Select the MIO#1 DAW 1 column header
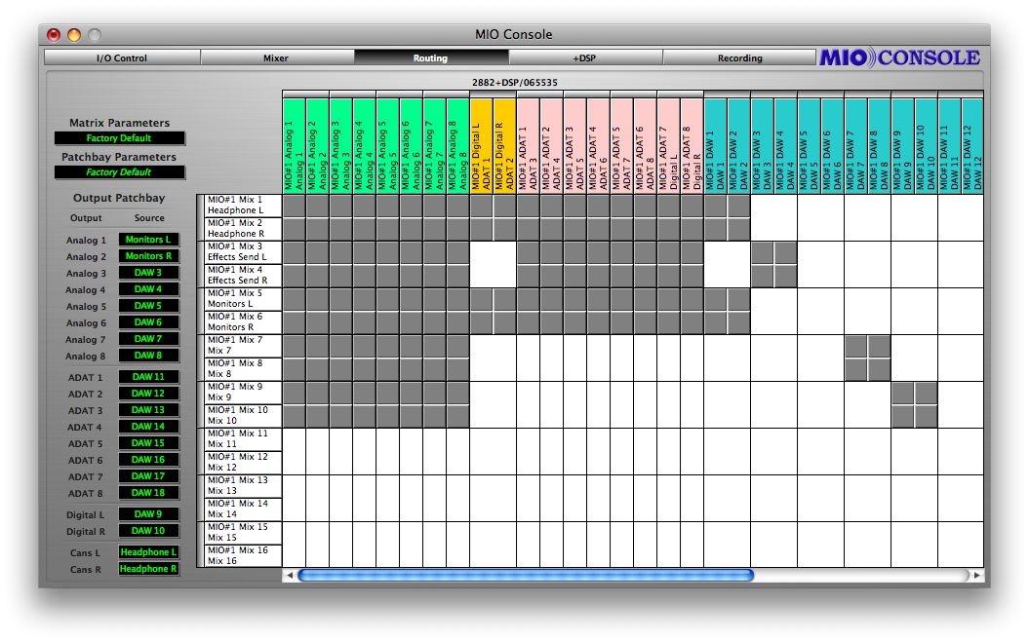This screenshot has height=641, width=1029. pos(715,145)
